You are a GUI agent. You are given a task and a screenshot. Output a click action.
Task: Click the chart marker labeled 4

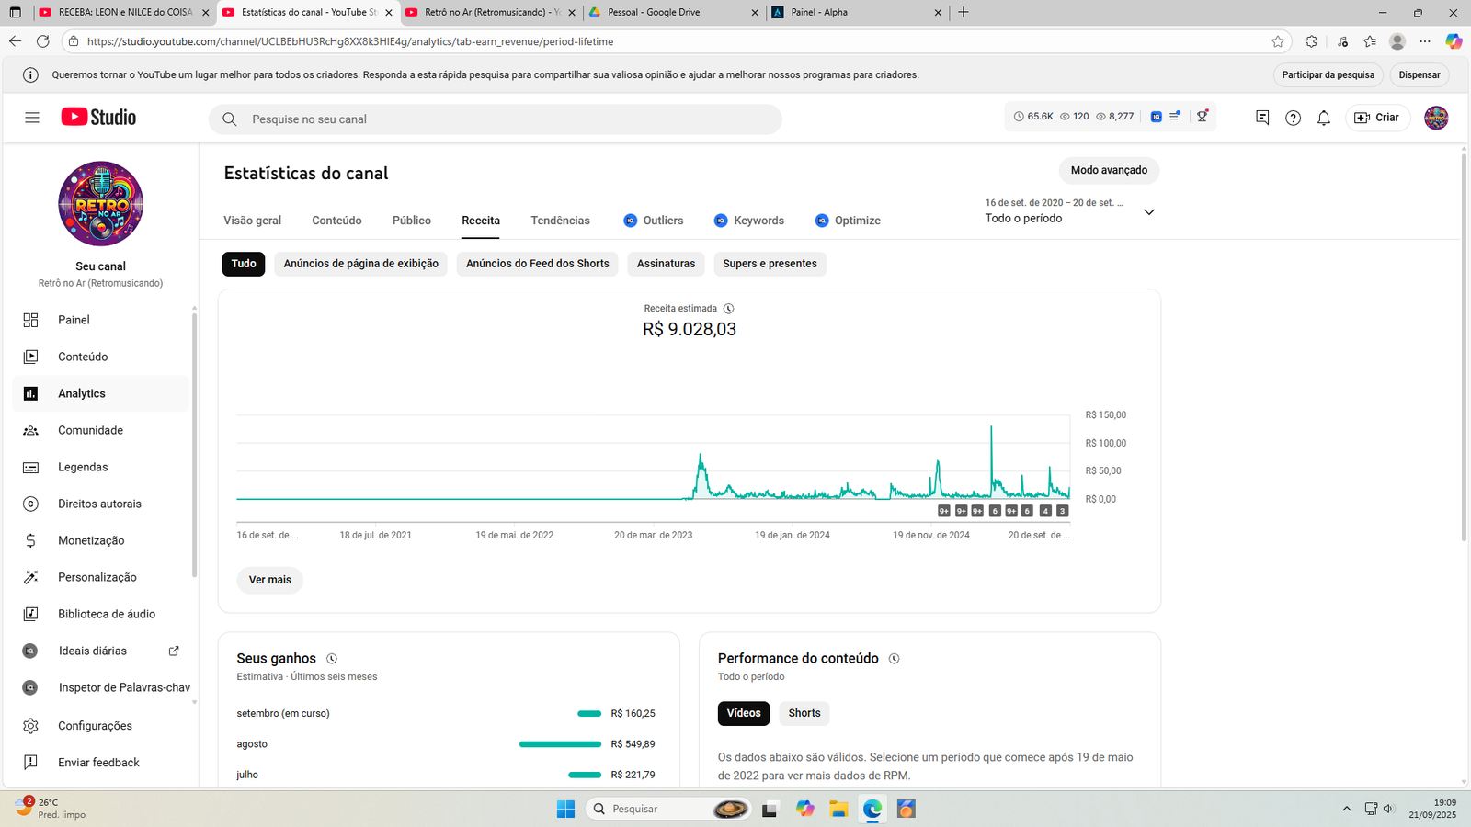click(x=1045, y=511)
